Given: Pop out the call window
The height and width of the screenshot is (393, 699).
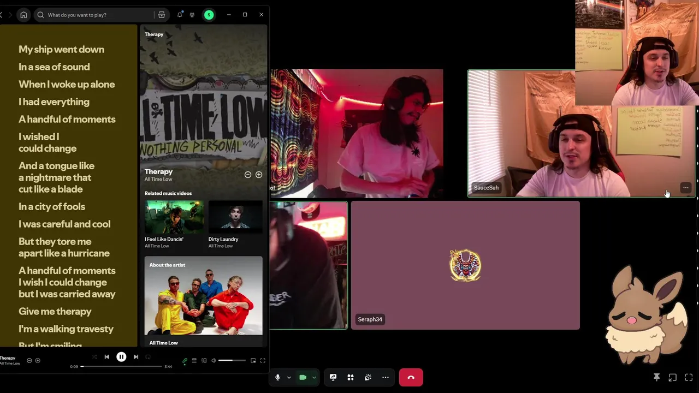Looking at the screenshot, I should click(x=673, y=377).
